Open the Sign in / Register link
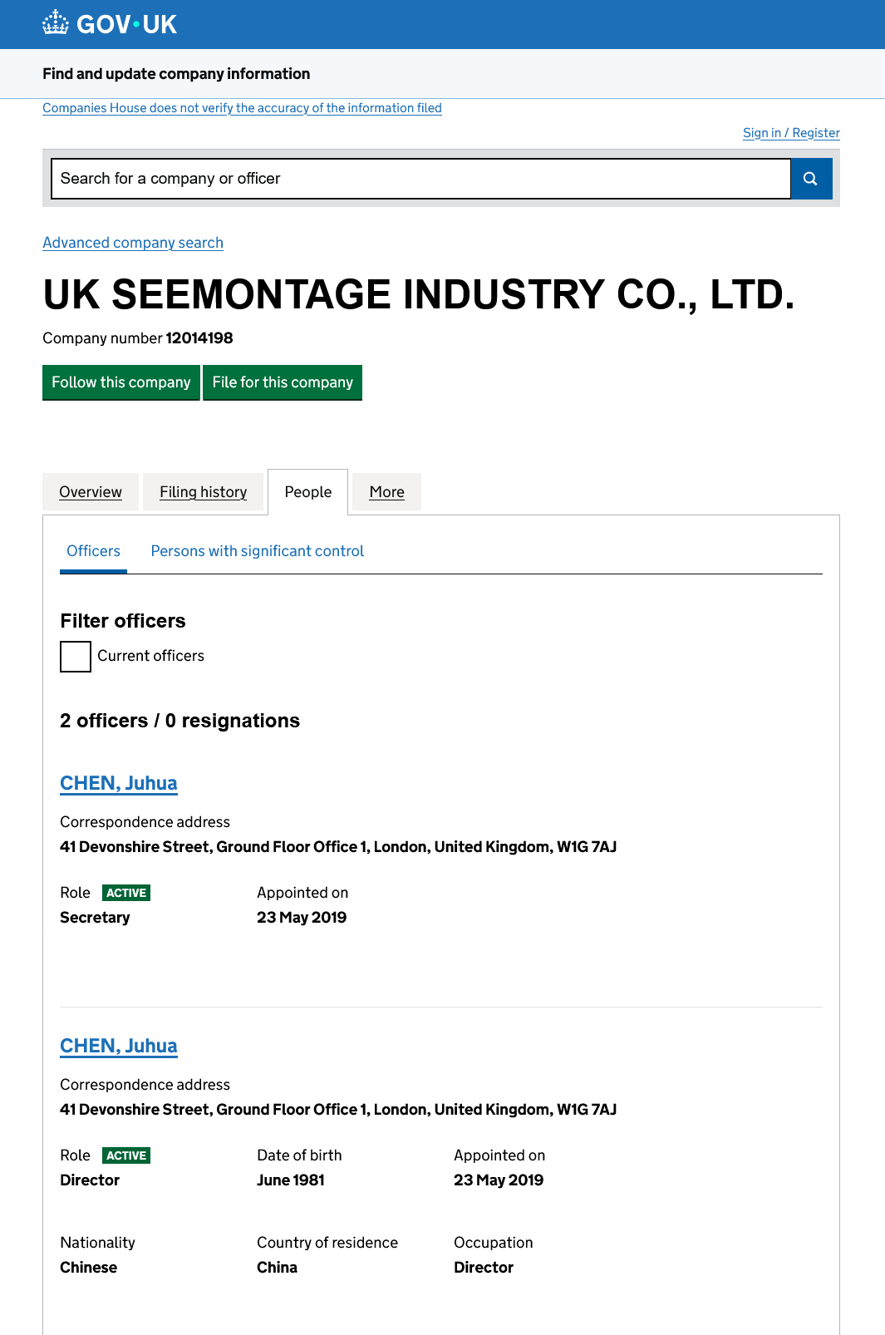 [791, 133]
